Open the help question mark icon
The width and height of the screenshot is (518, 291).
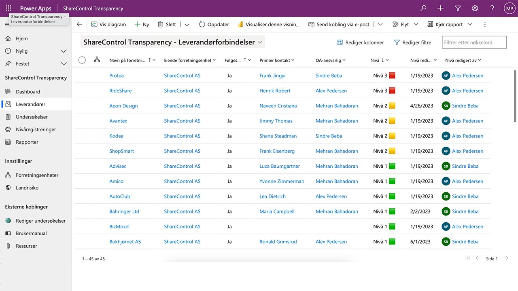pyautogui.click(x=492, y=8)
